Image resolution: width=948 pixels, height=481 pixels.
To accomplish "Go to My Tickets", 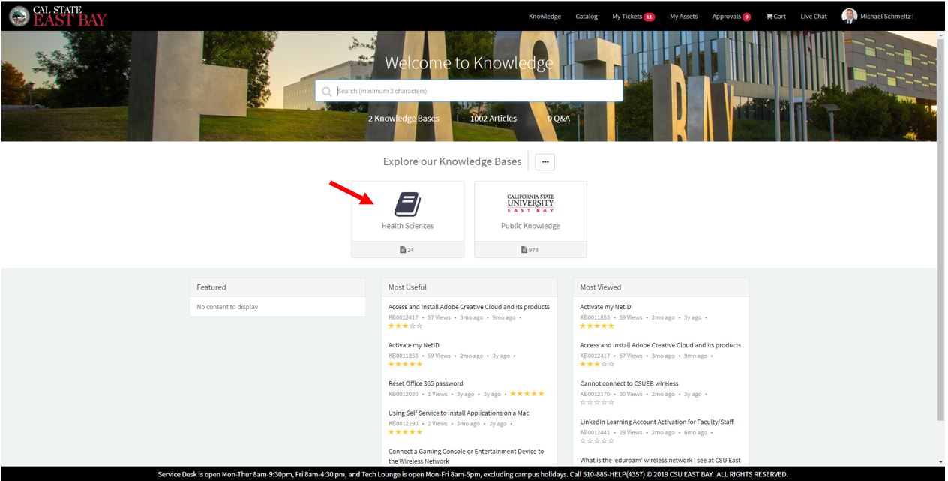I will (x=633, y=17).
